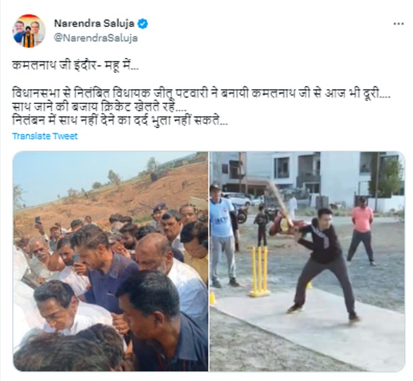
Task: Visit the @NarendraSaluja handle link
Action: [x=96, y=38]
